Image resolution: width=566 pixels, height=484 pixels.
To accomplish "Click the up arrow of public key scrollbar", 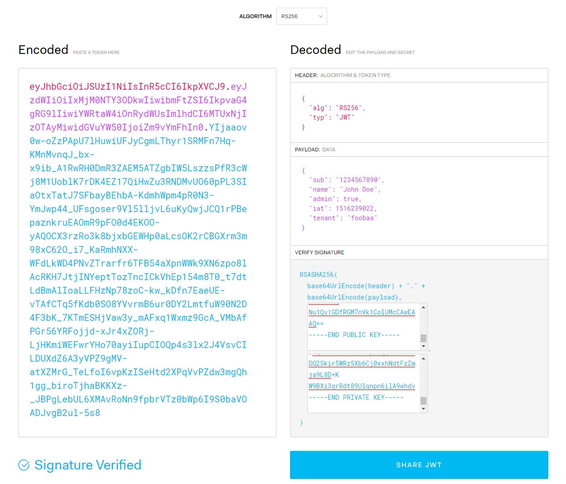I will click(423, 307).
